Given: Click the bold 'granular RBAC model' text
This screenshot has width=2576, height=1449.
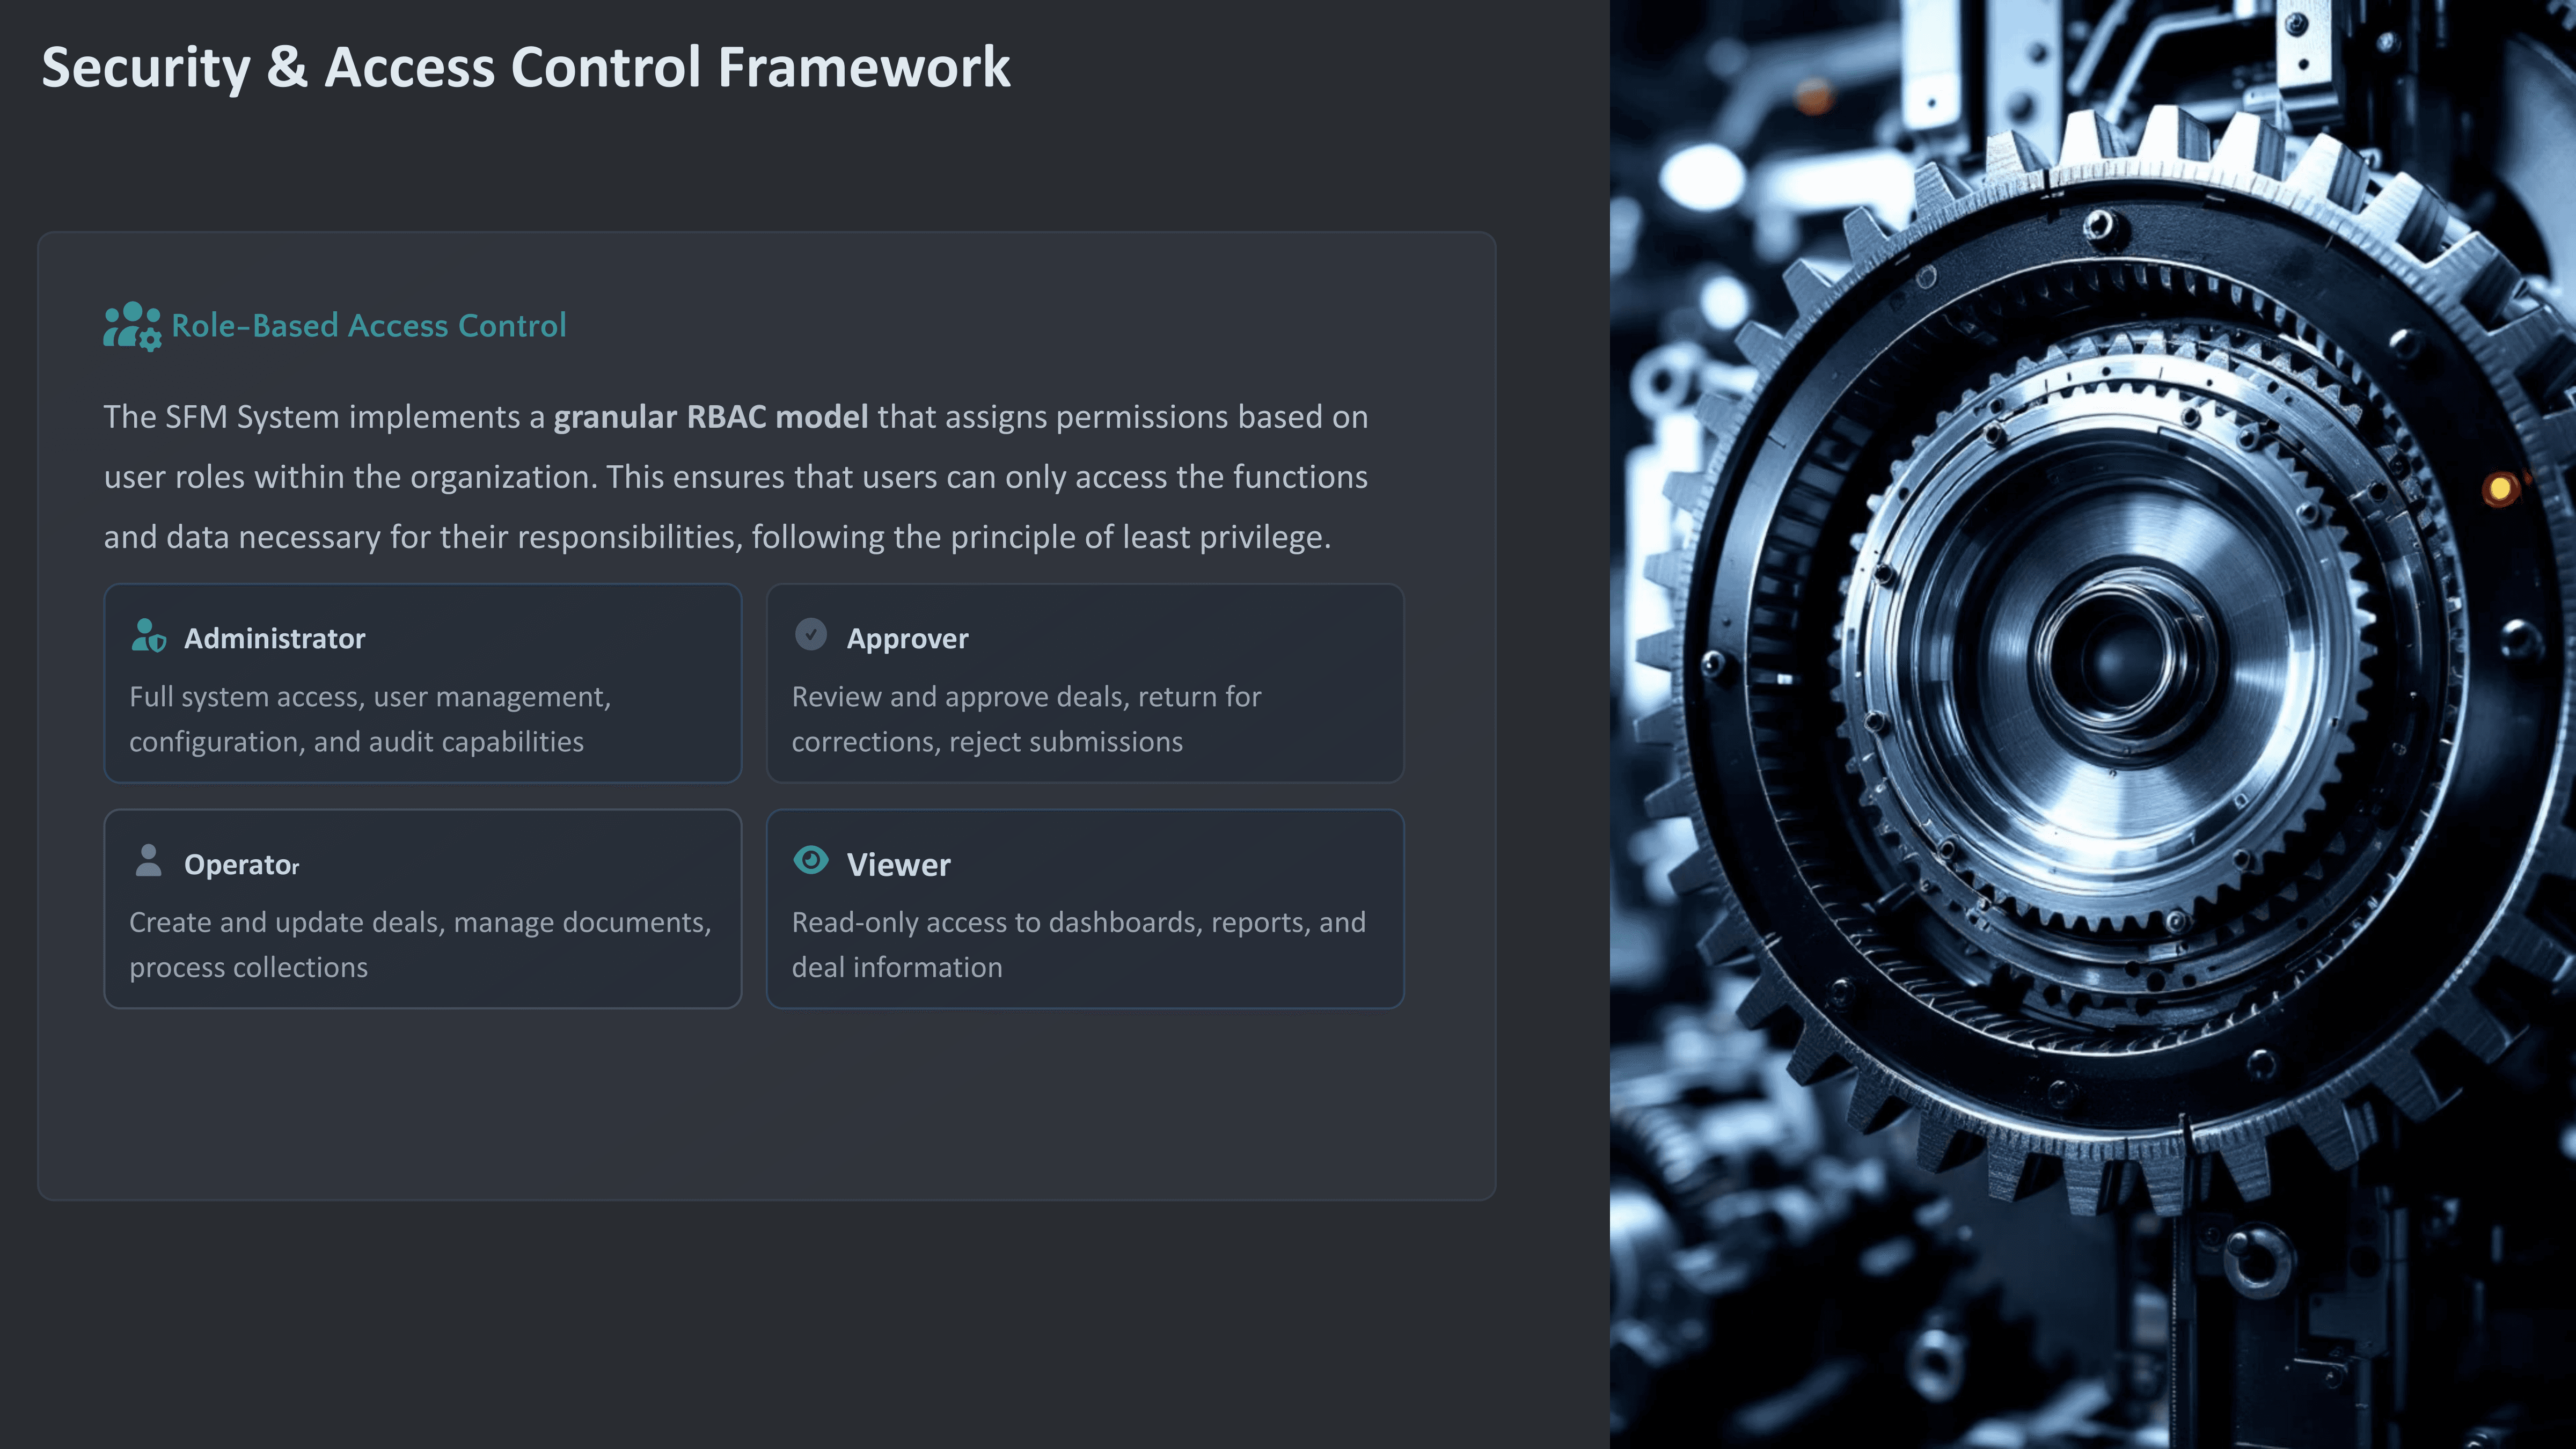Looking at the screenshot, I should (x=710, y=417).
